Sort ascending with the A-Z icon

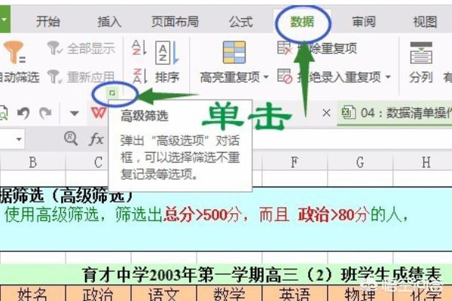pos(139,48)
